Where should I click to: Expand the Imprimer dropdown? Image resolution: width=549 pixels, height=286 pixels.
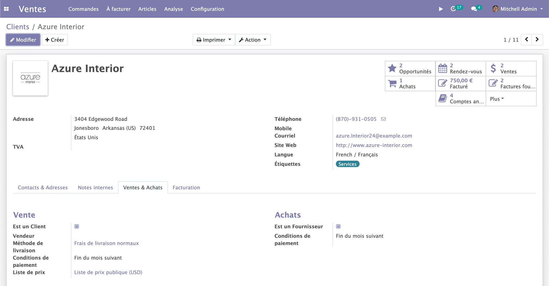coord(214,40)
